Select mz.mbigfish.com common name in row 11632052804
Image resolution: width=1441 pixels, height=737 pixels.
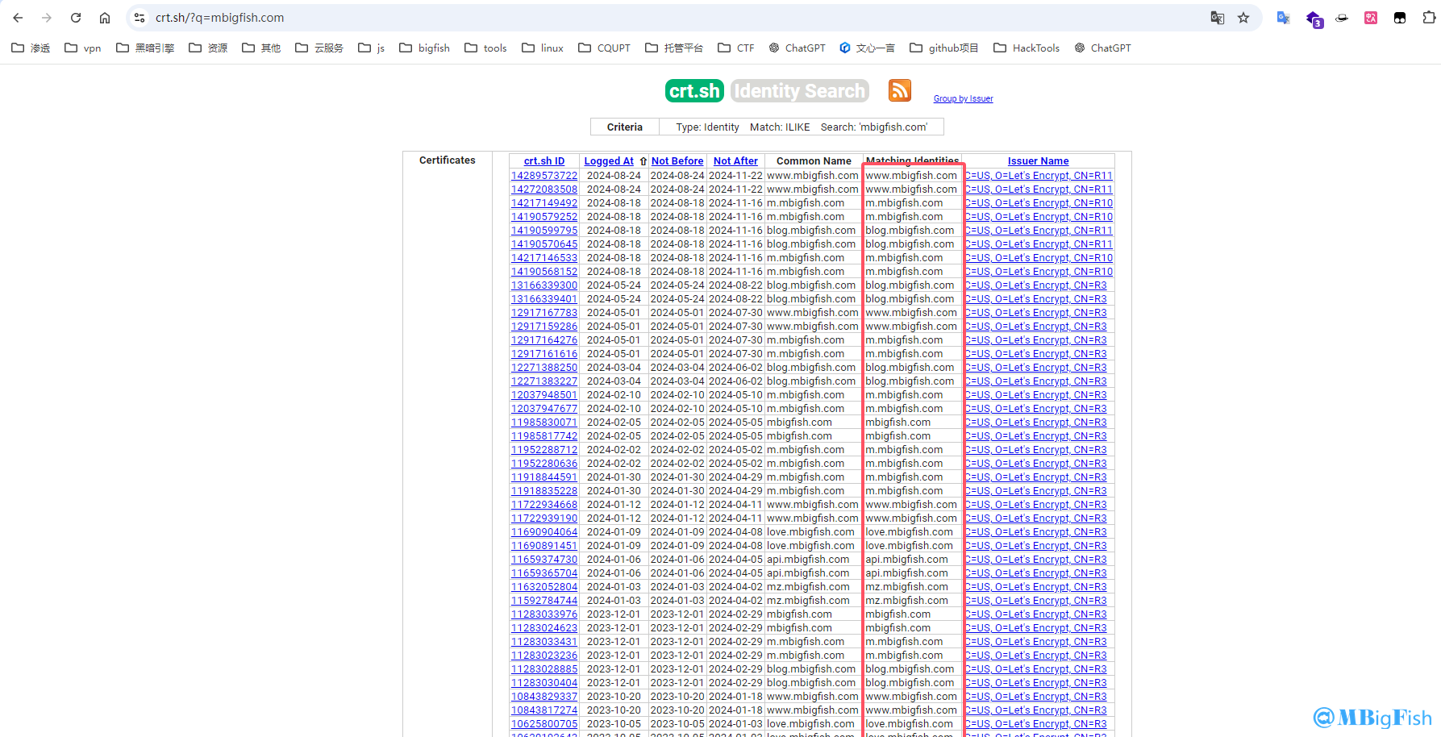click(x=808, y=587)
